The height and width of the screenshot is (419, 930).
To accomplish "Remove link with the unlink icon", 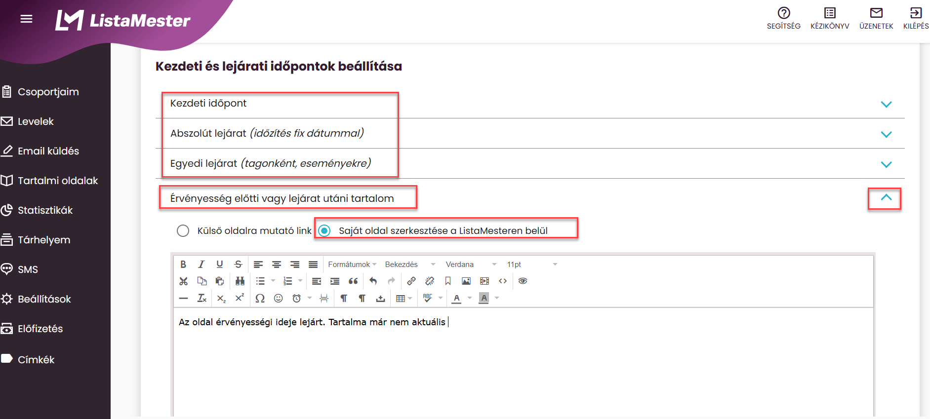I will (430, 281).
